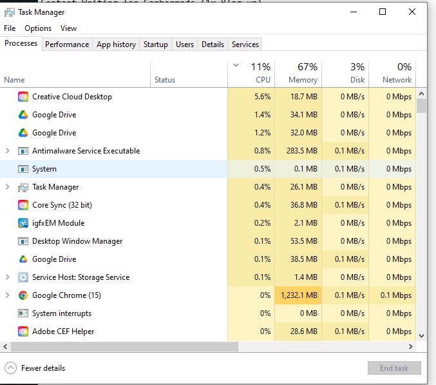The width and height of the screenshot is (436, 385).
Task: Switch to the Details tab
Action: pyautogui.click(x=213, y=44)
